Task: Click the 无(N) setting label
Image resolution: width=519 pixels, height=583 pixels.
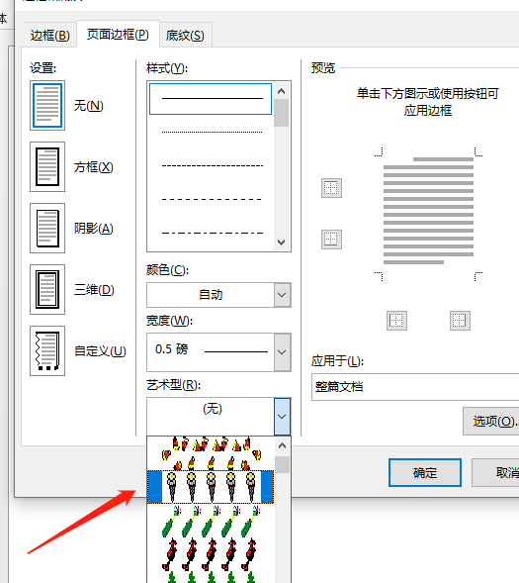Action: [88, 106]
